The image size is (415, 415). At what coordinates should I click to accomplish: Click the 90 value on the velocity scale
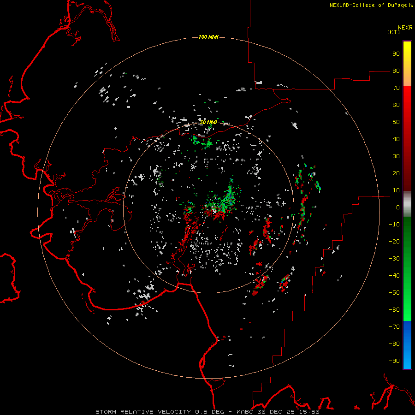pos(396,54)
